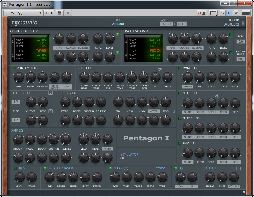This screenshot has width=254, height=197.
Task: Change the upper filter LP type
Action: (x=16, y=102)
